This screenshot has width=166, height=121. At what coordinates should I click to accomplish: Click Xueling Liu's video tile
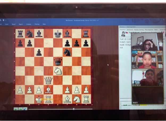(x=148, y=77)
